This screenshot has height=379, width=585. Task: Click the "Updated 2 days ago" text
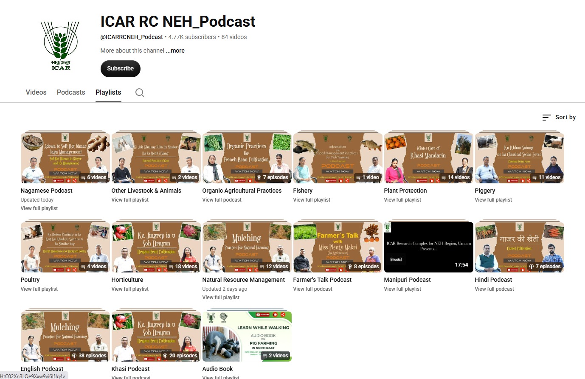click(225, 289)
